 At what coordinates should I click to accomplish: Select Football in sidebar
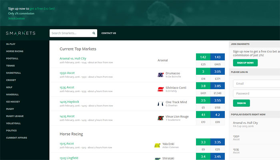[12, 58]
